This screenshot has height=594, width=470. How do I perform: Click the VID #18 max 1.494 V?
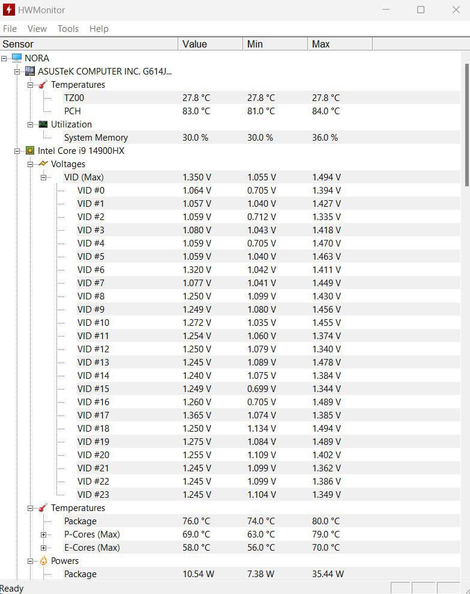pos(327,429)
